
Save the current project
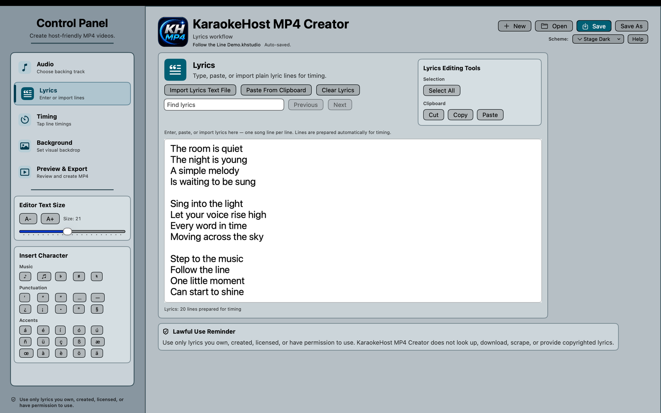click(594, 26)
